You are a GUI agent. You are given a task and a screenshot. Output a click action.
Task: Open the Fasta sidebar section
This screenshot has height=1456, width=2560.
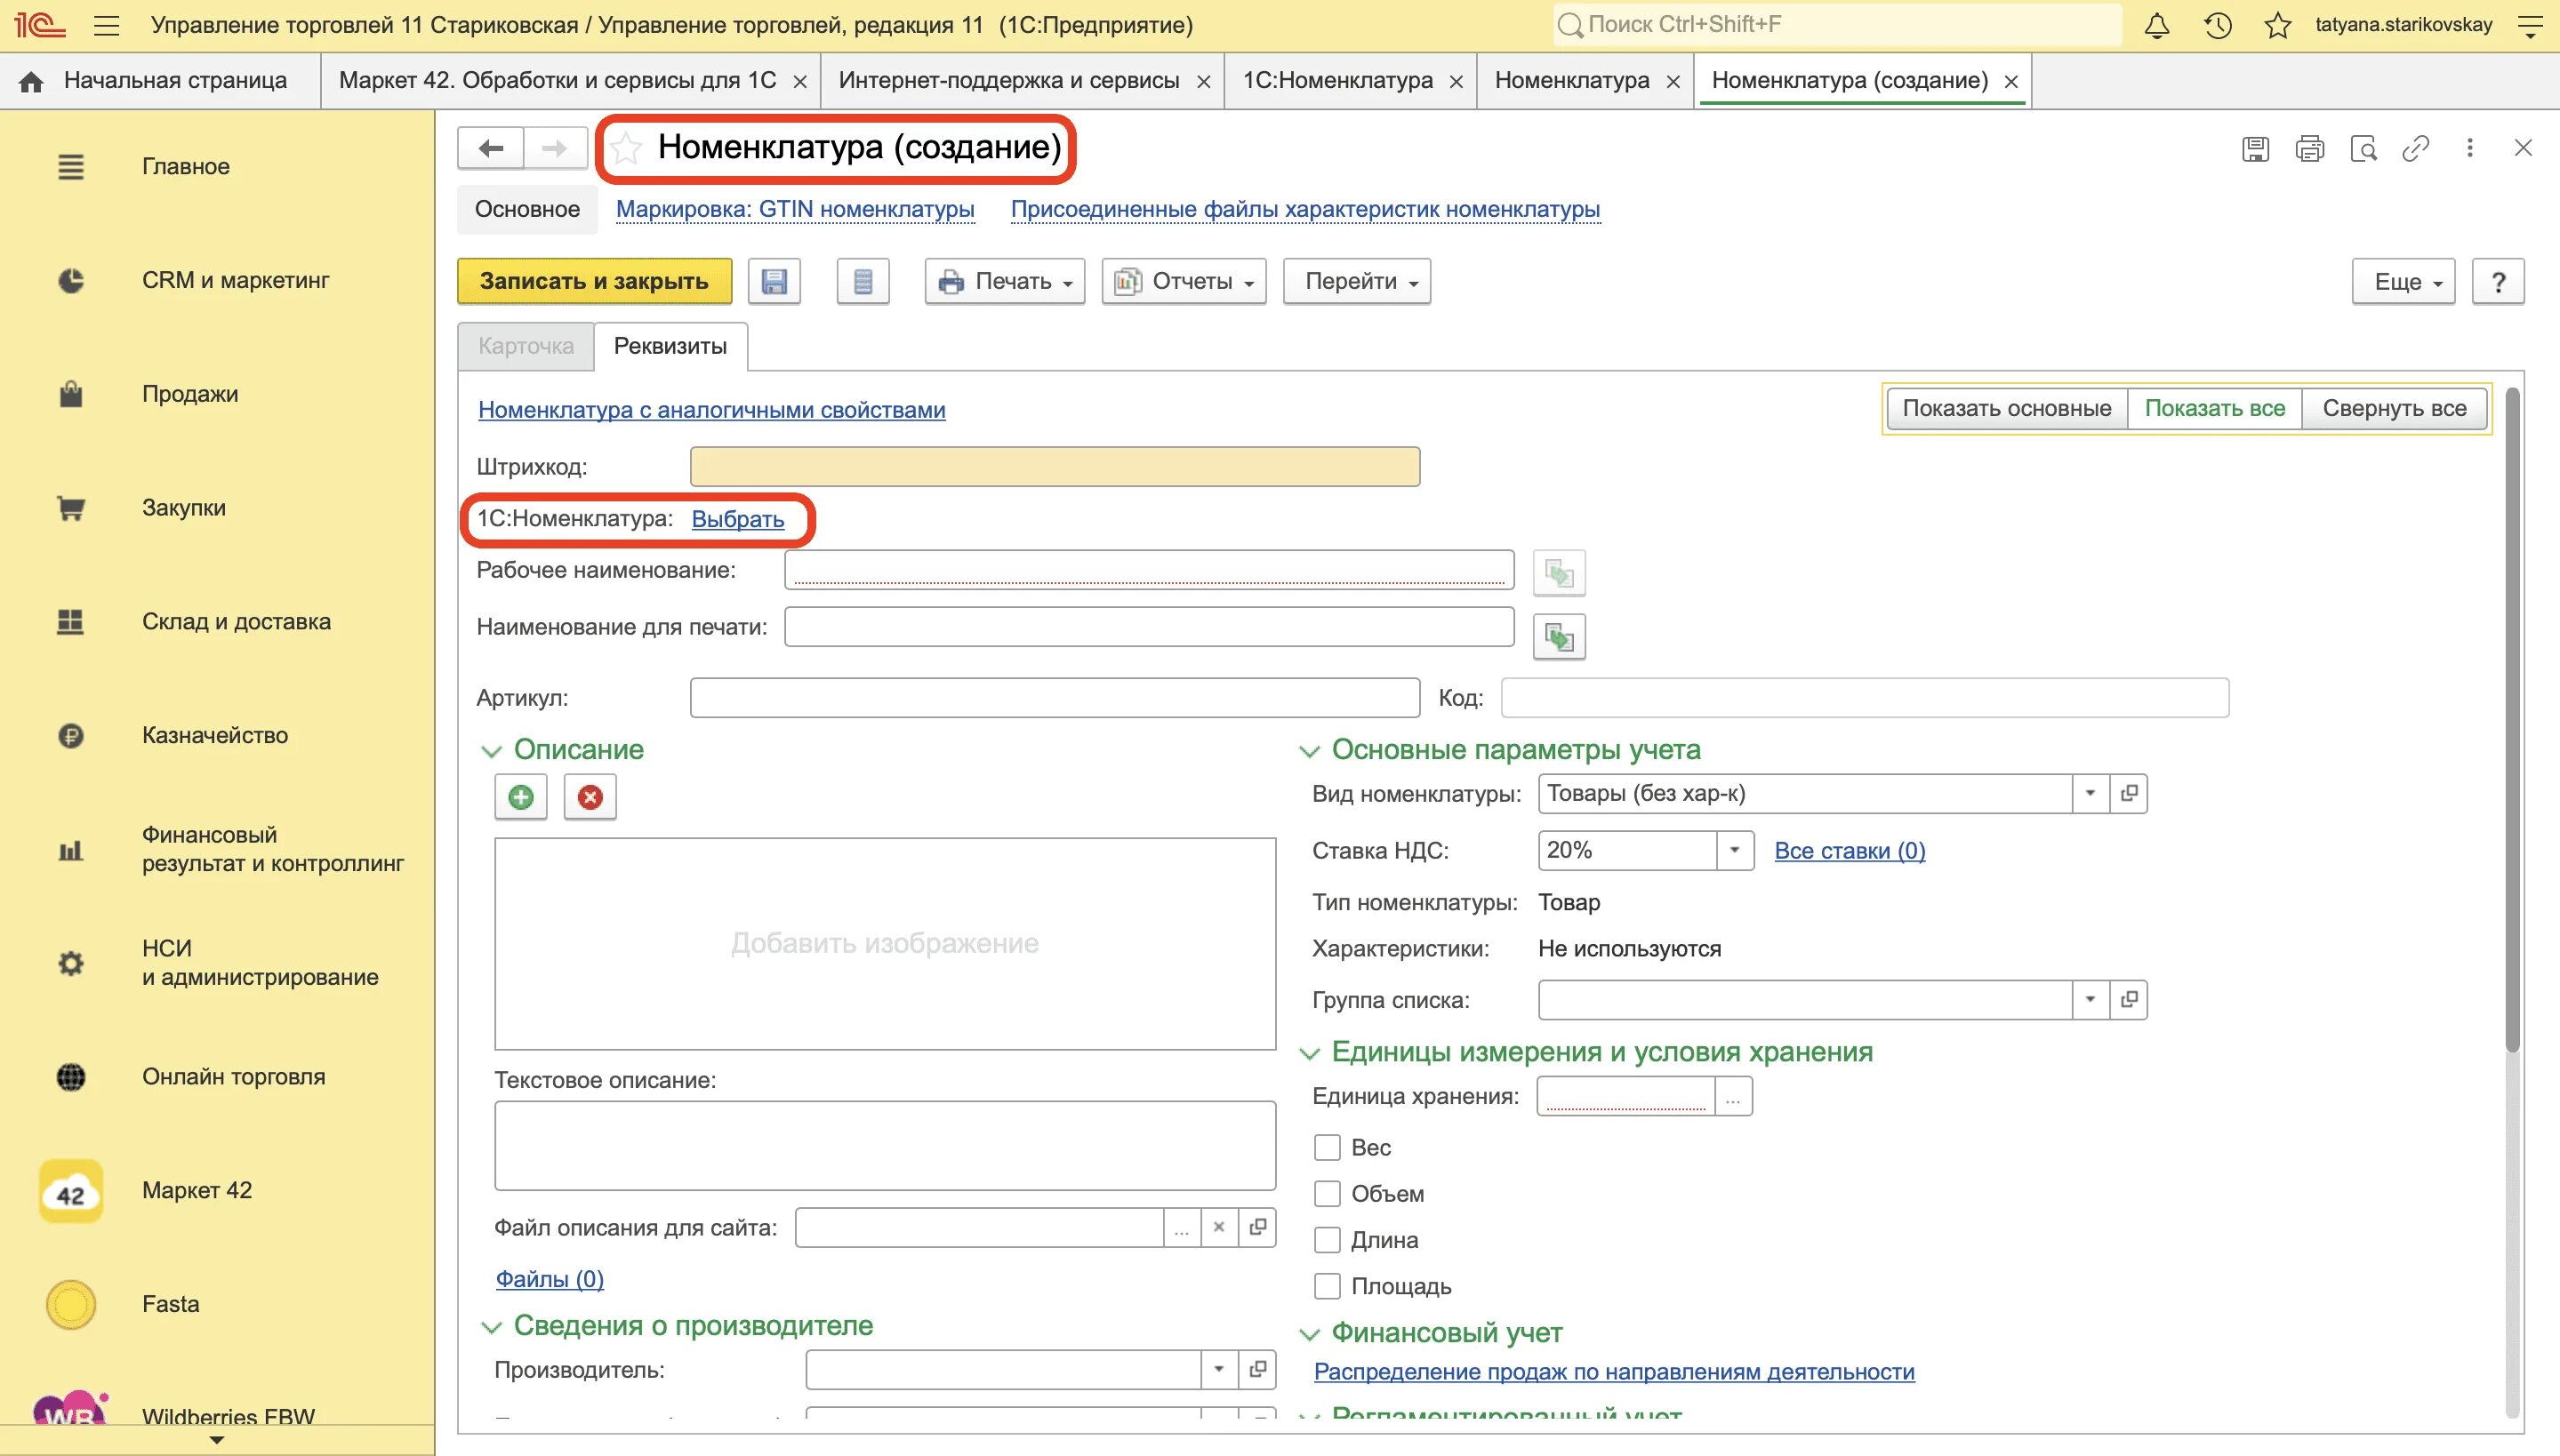pyautogui.click(x=170, y=1304)
